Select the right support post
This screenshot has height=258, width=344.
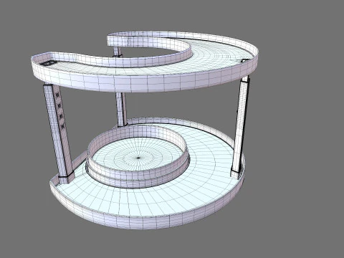coord(240,127)
